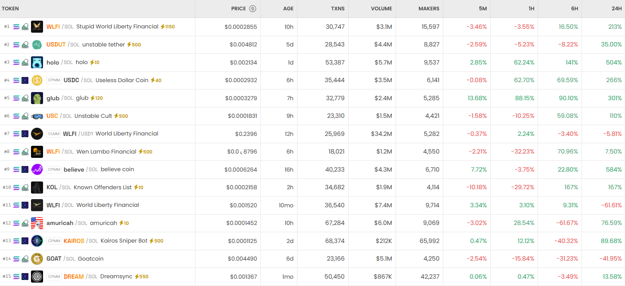Click the believe coin purple logo

[37, 169]
